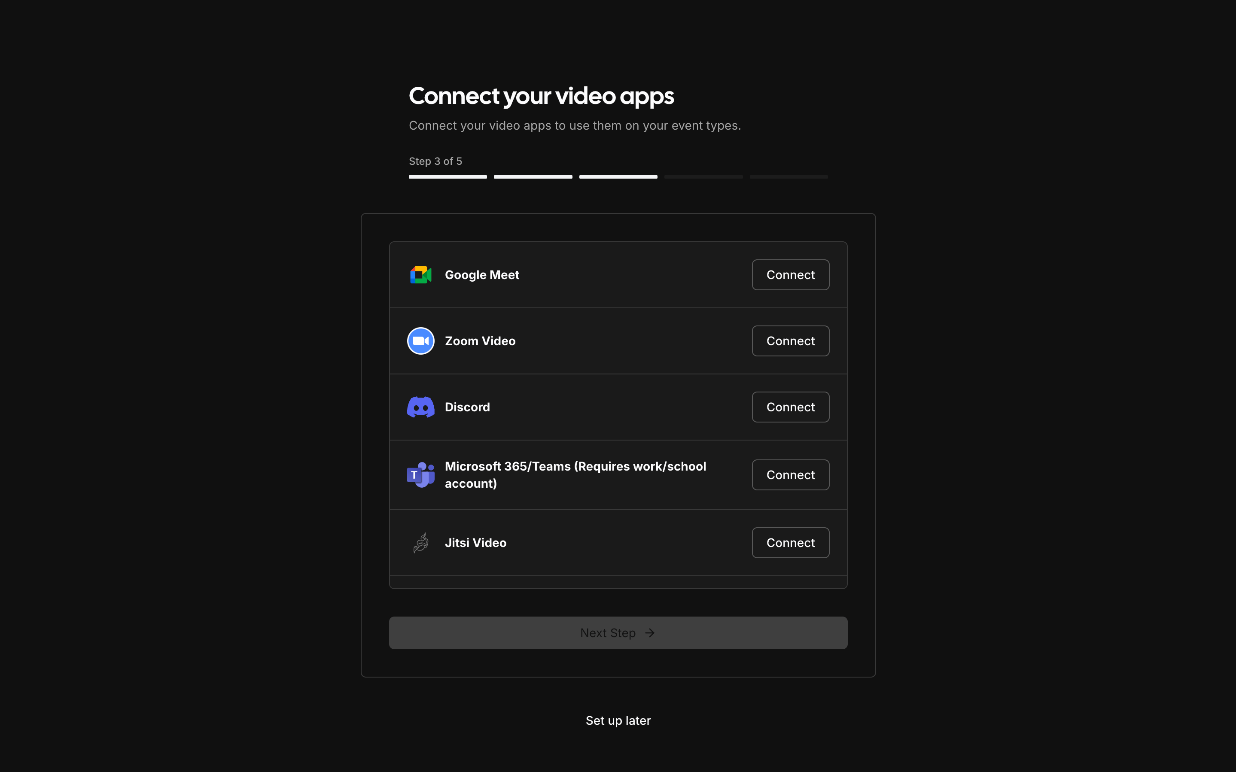Click the fifth progress step bar
Screen dimensions: 1236x772
(788, 176)
